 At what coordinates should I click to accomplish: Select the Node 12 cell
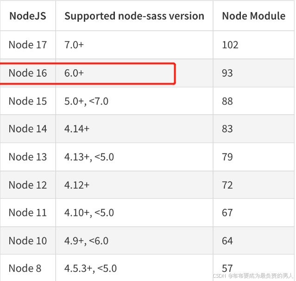(28, 185)
